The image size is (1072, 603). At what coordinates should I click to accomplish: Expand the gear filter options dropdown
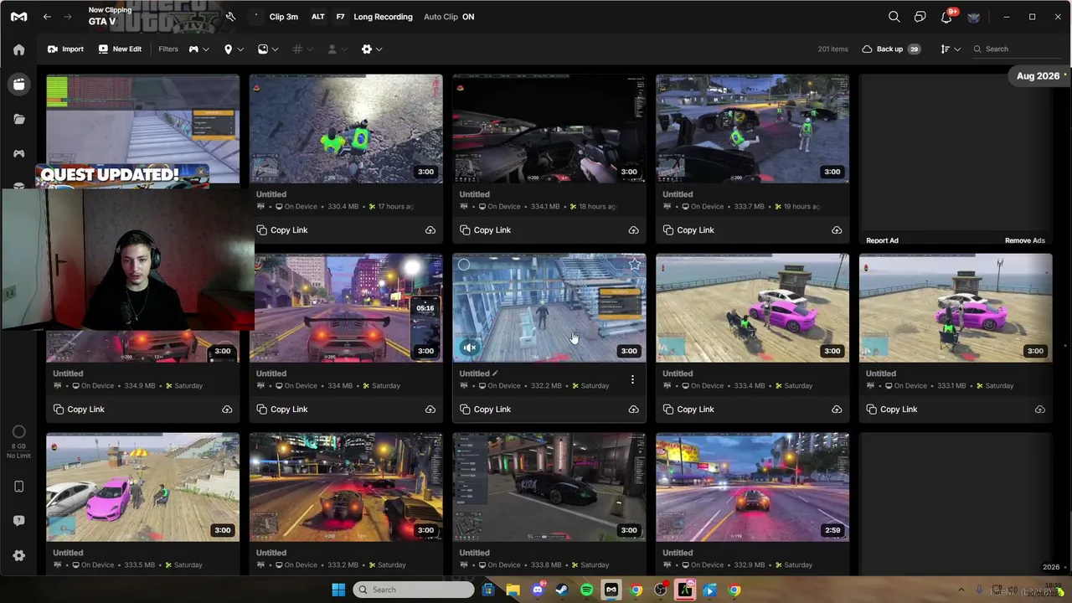[371, 49]
